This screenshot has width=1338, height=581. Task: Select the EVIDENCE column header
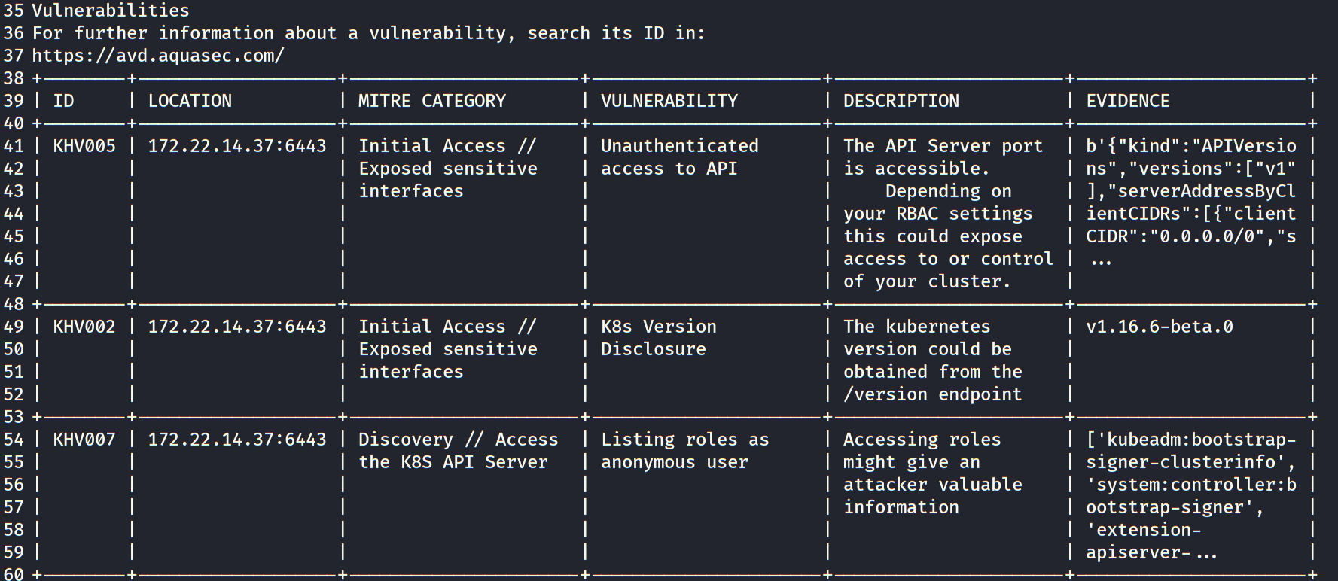(x=1127, y=101)
